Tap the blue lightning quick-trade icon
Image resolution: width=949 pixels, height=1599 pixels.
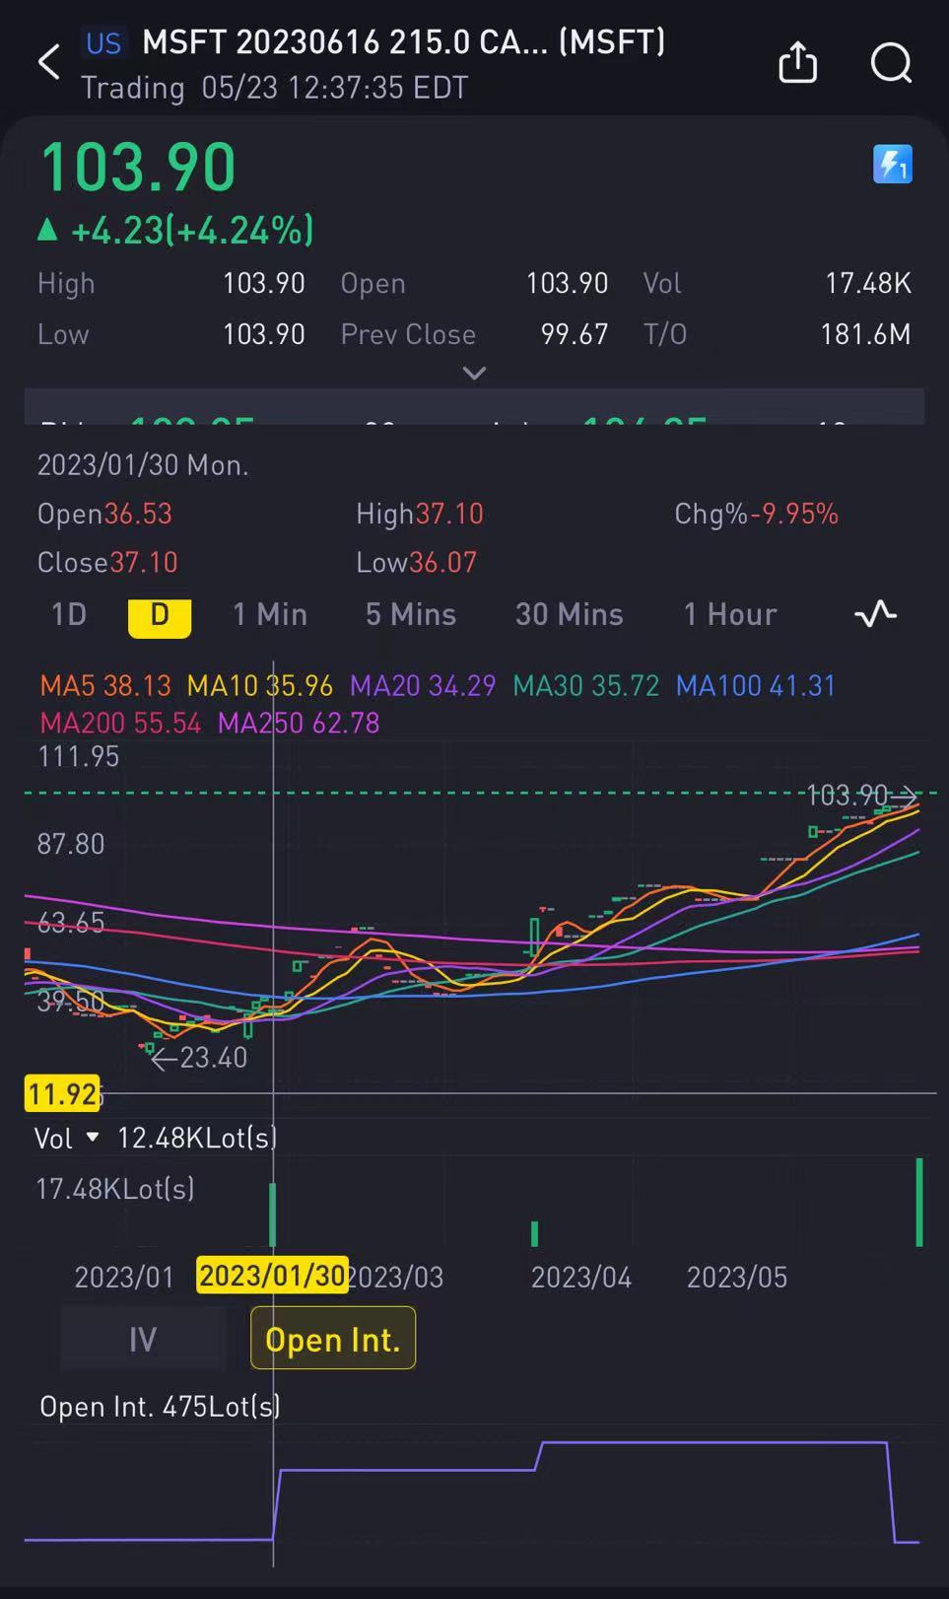893,164
